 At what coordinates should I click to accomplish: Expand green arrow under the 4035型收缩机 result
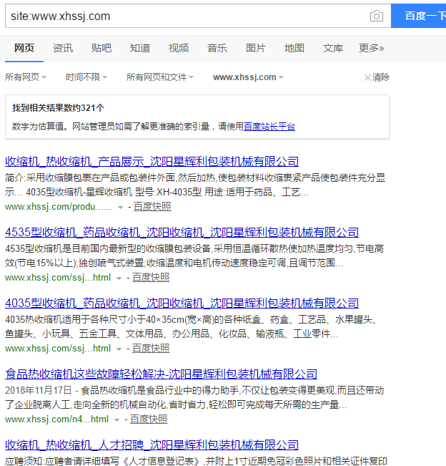(119, 349)
